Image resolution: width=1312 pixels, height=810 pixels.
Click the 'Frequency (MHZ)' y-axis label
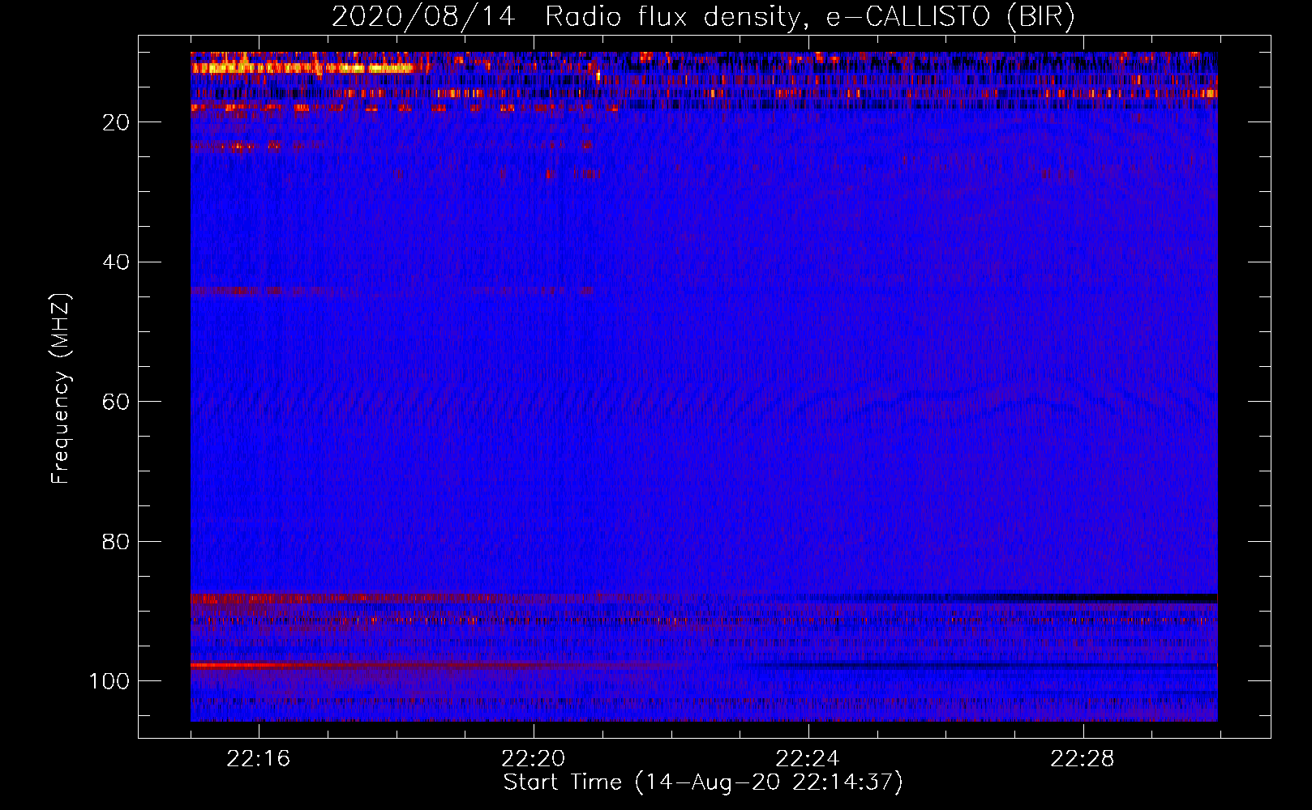[61, 388]
